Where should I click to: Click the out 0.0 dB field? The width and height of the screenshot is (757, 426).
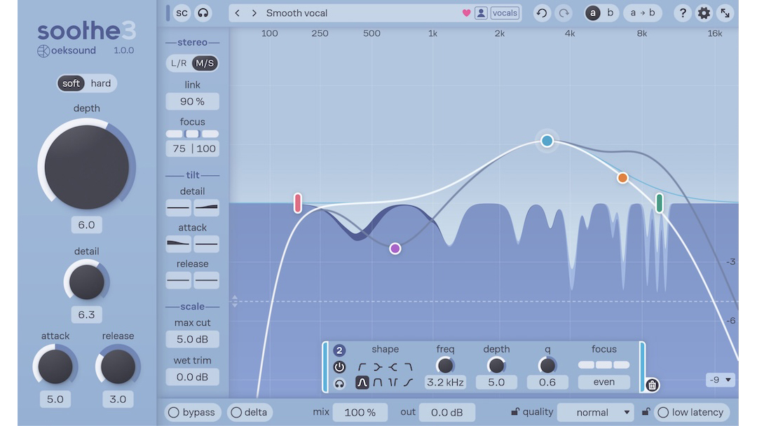coord(447,413)
